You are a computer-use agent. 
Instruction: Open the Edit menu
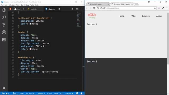[x=6, y=5]
